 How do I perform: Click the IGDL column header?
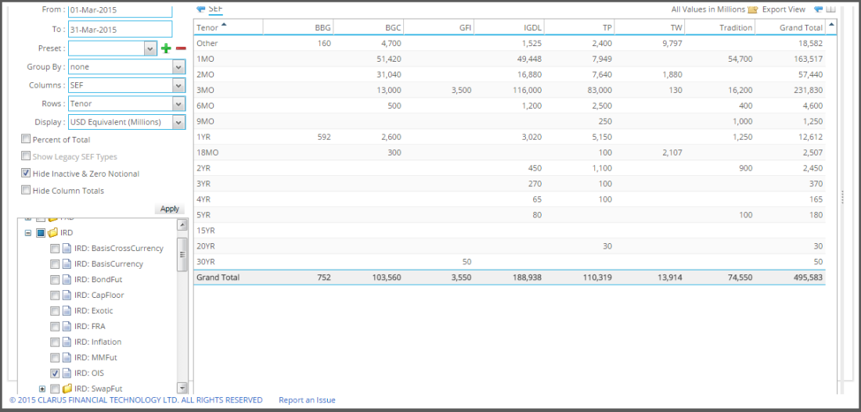pos(509,27)
